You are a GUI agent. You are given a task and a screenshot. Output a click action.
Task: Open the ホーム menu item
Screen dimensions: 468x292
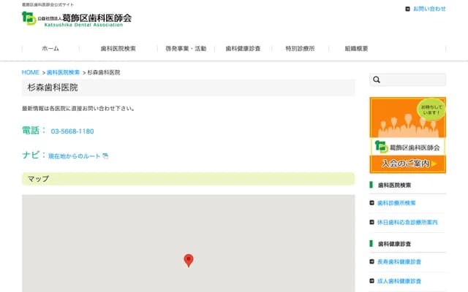click(x=50, y=48)
